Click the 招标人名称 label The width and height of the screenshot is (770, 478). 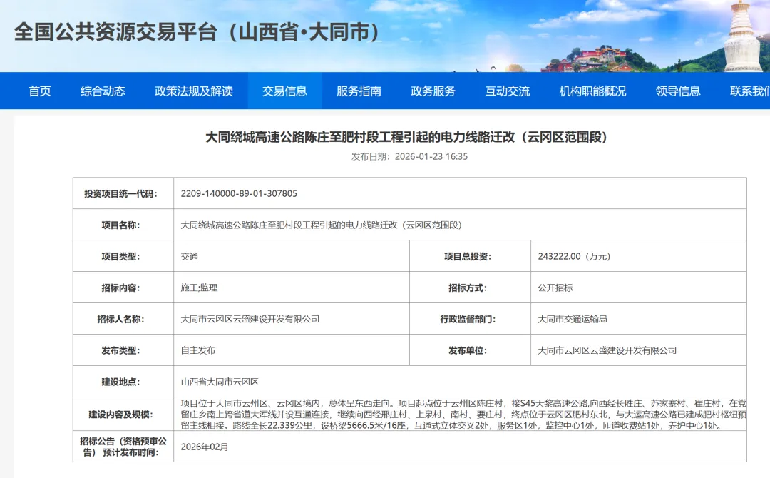[120, 320]
